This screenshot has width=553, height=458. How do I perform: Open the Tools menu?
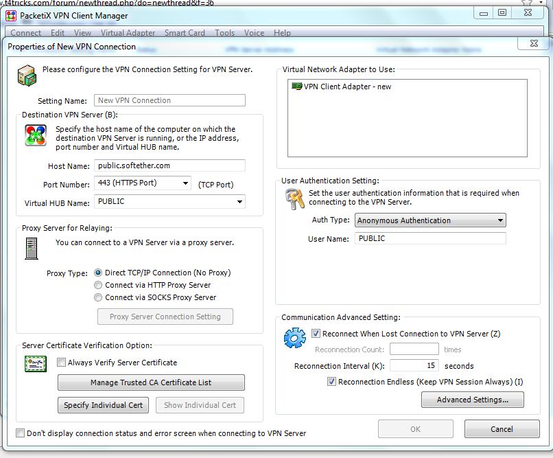pos(224,33)
